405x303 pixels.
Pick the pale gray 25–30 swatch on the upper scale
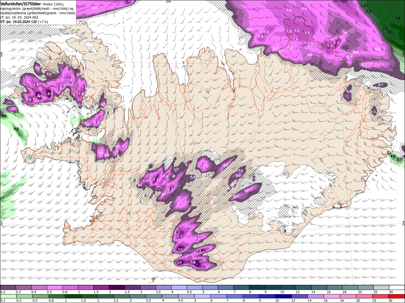pyautogui.click(x=381, y=288)
